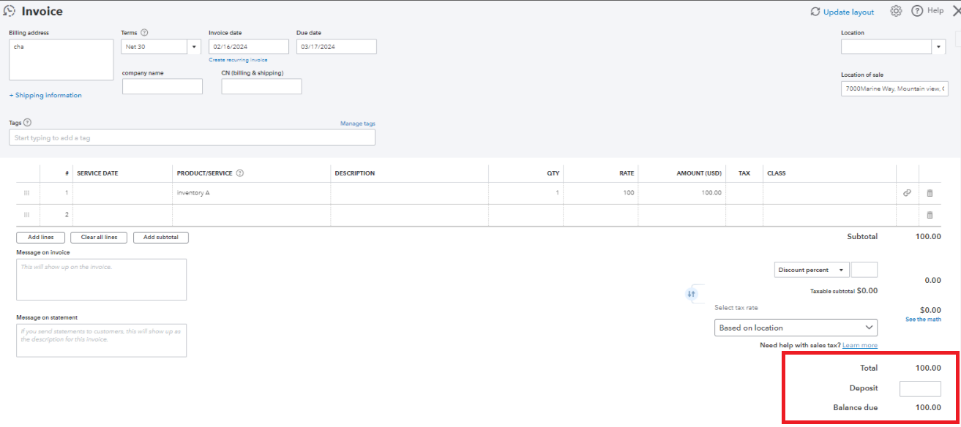Open Help via the question mark icon
Viewport: 961px width, 427px height.
tap(917, 11)
